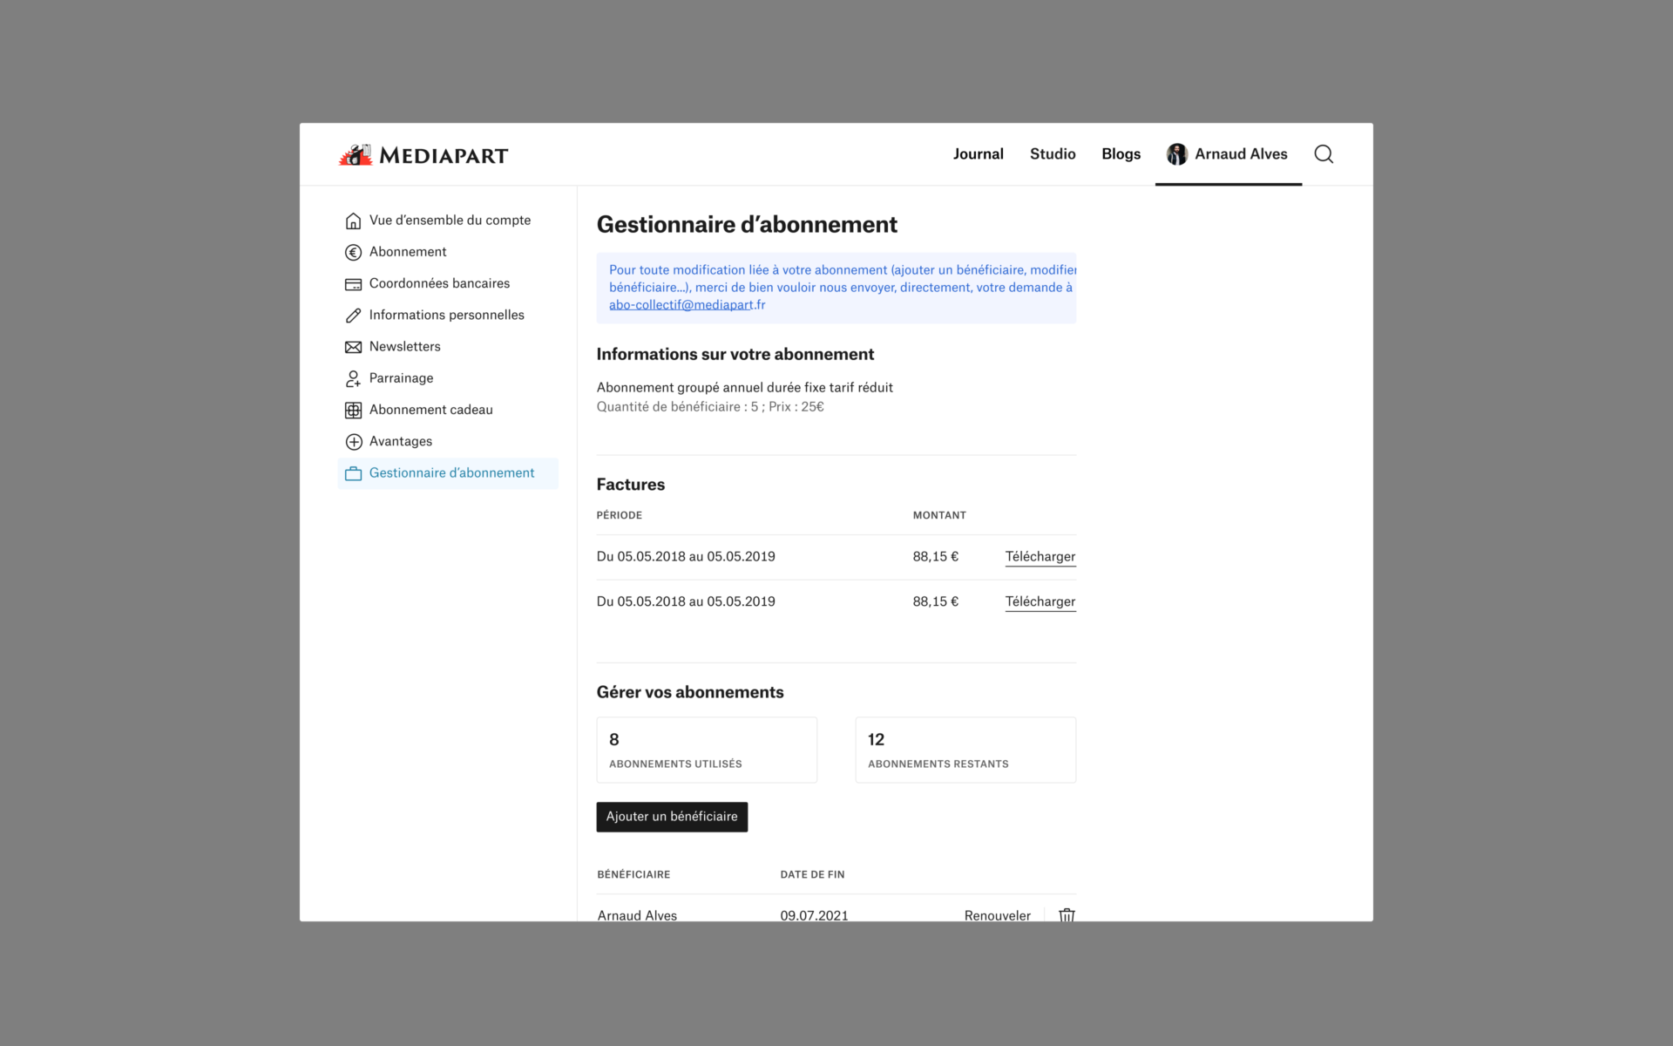Select the euro icon beside Abonnement

[x=353, y=252]
